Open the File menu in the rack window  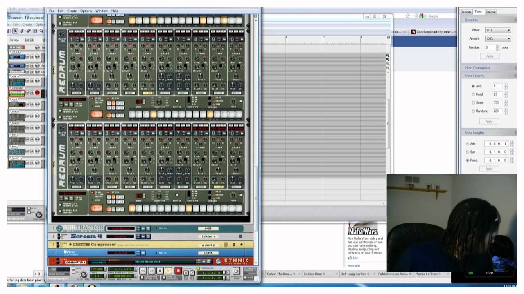tap(52, 11)
